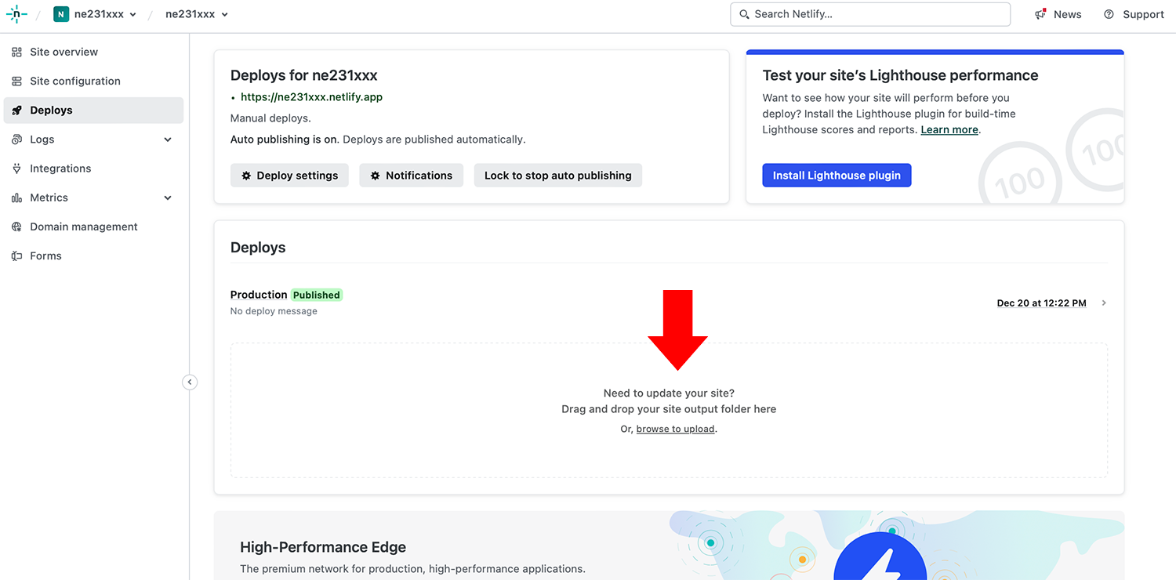
Task: Click the Site overview grid icon
Action: pos(16,53)
